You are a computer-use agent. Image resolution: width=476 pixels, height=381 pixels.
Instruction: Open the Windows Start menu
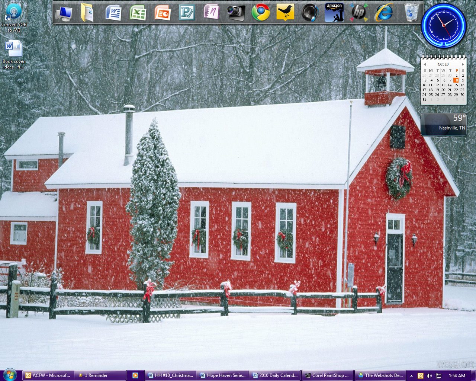pyautogui.click(x=10, y=374)
